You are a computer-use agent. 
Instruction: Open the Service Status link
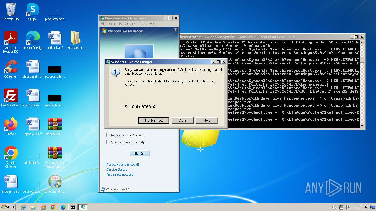tap(117, 169)
